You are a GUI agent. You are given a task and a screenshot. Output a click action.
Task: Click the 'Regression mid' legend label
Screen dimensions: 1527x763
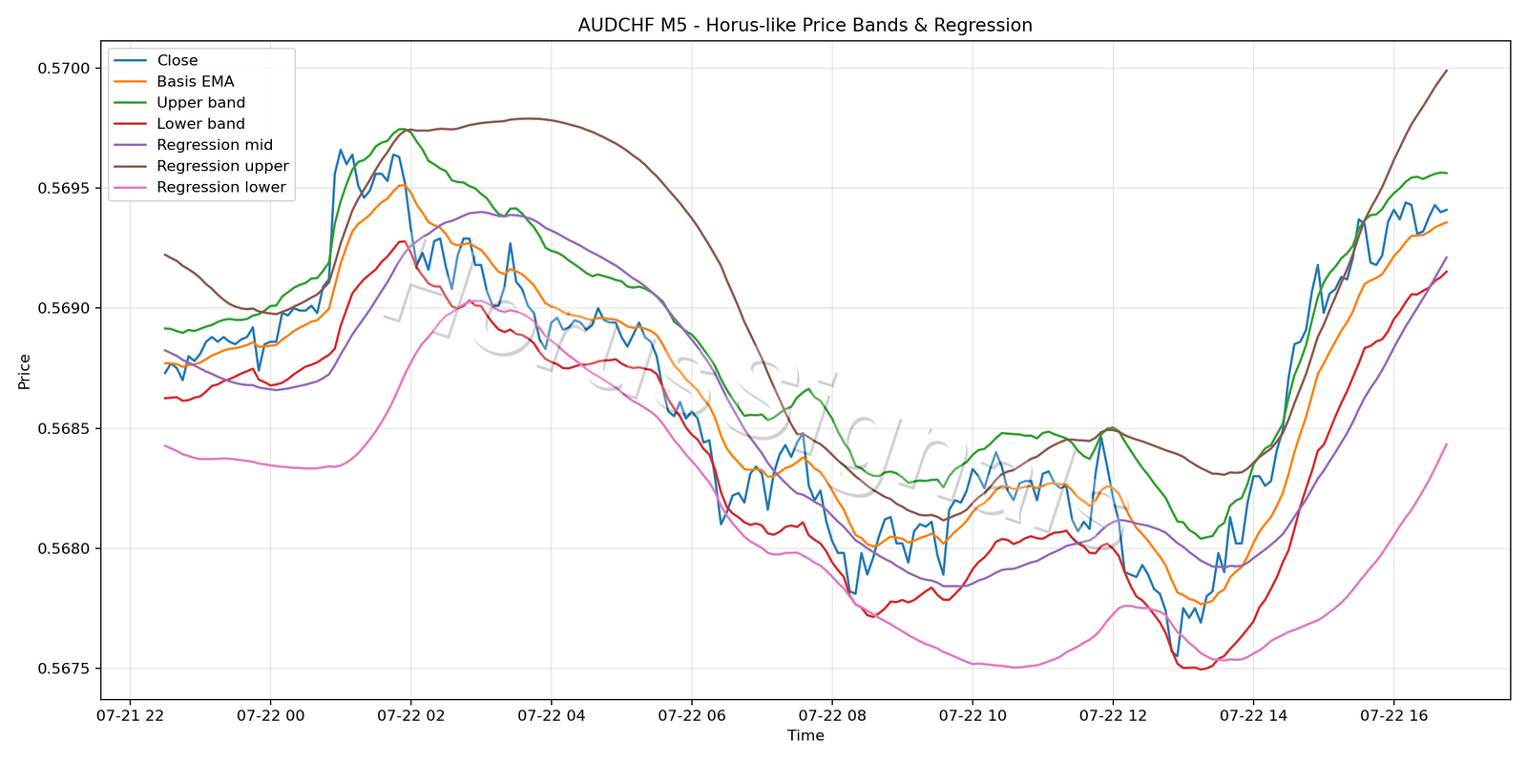pos(215,145)
